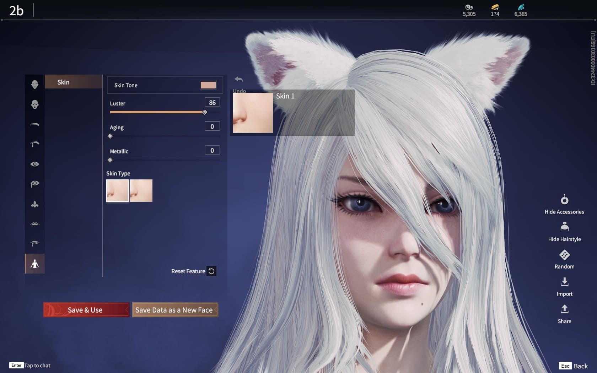
Task: Click the Skin 1 preview image
Action: point(253,113)
